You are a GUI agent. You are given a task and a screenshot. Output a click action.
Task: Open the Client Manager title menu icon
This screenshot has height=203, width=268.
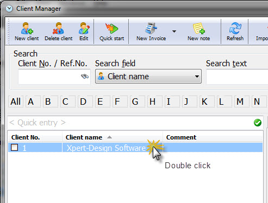(9, 9)
